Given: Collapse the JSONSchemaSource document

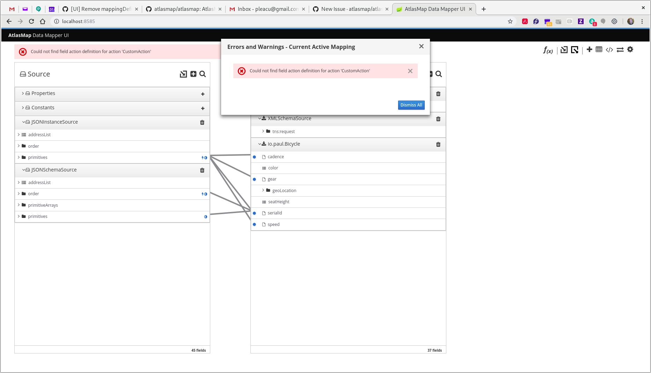Looking at the screenshot, I should point(23,170).
